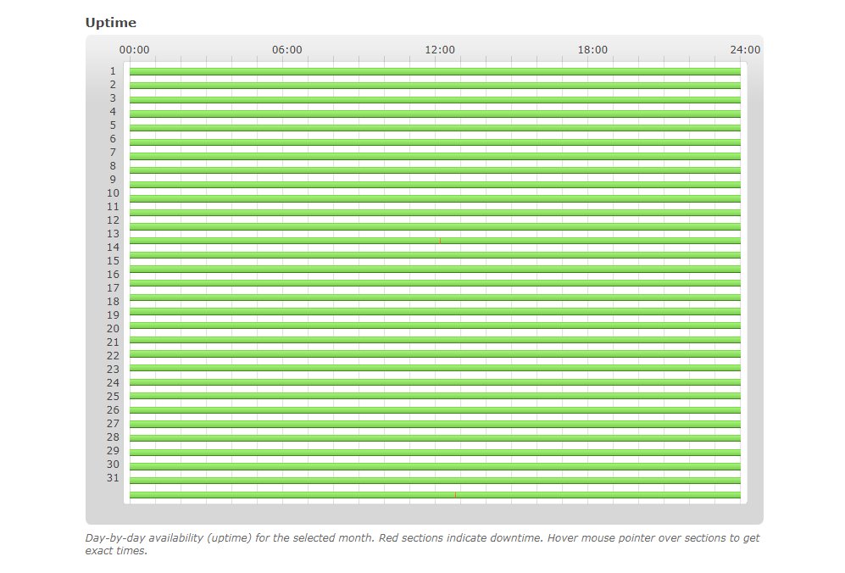845x573 pixels.
Task: Click the red downtime marker at 12:00
Action: coord(440,241)
